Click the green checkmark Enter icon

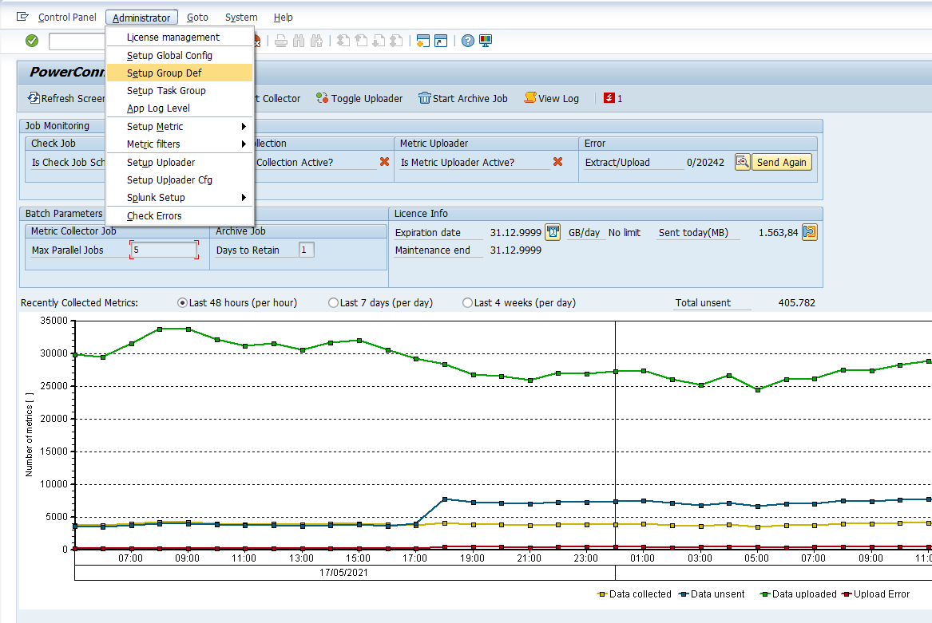pyautogui.click(x=32, y=41)
